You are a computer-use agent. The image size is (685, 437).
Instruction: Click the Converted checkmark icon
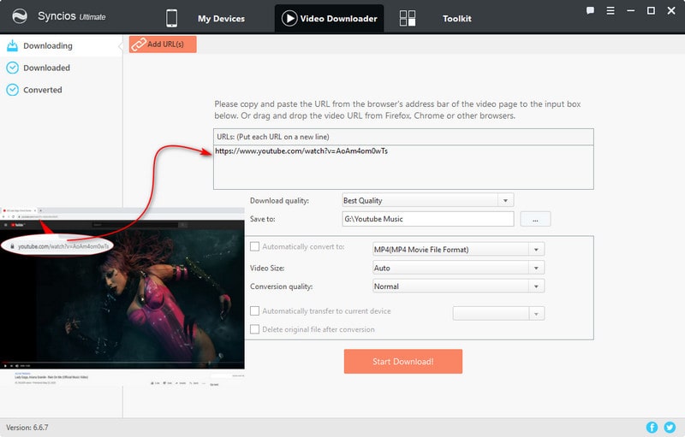point(12,90)
